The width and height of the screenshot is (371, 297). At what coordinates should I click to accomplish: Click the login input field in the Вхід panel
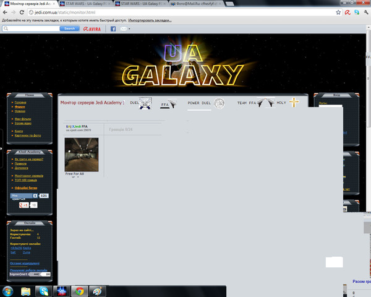tap(330, 106)
